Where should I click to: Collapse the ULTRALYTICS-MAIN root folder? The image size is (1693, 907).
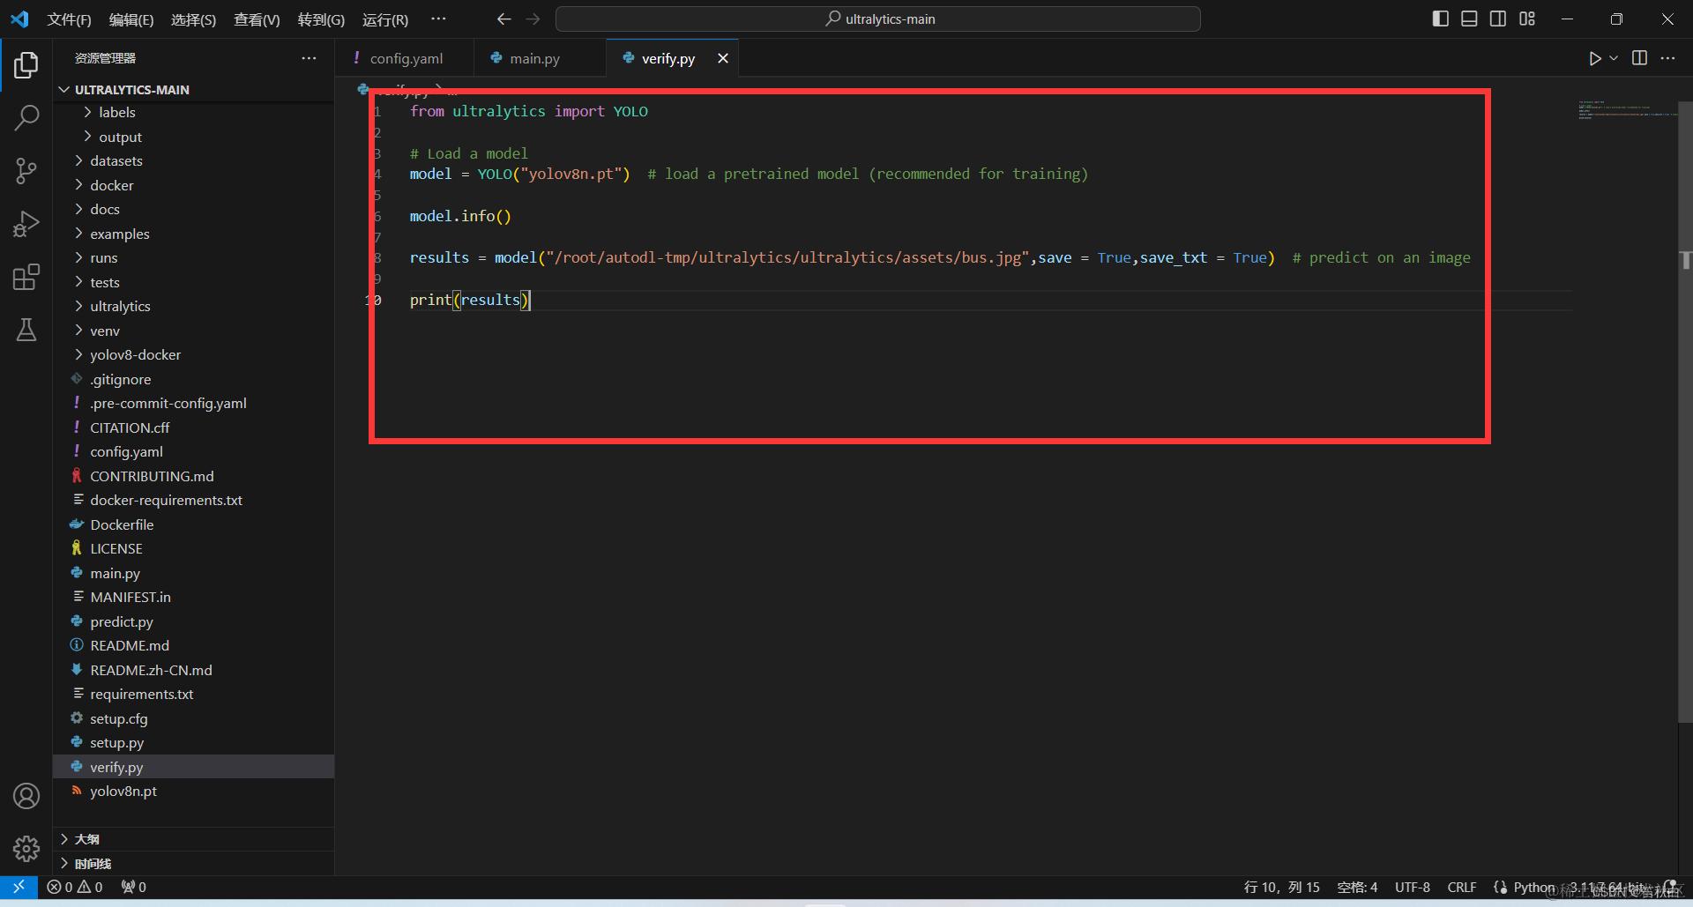pos(193,90)
